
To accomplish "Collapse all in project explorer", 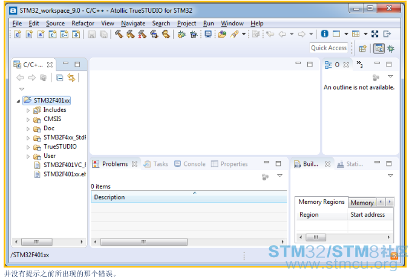I will (x=60, y=78).
